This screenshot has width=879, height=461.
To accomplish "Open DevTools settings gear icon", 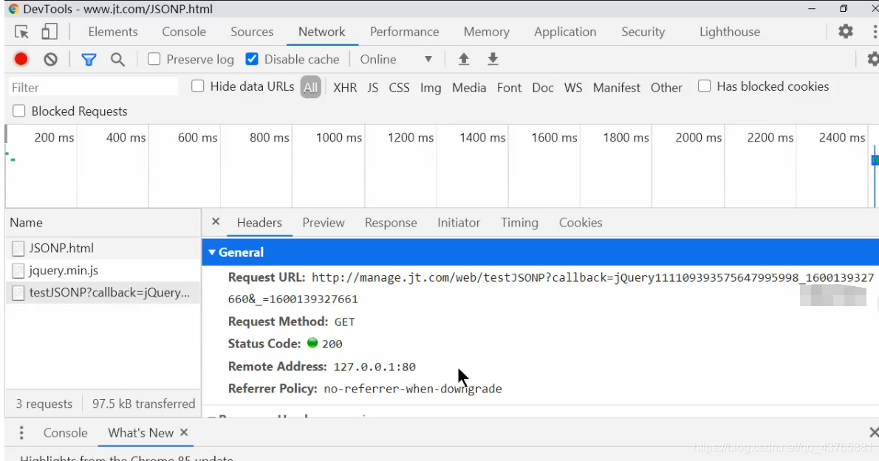I will (x=845, y=31).
